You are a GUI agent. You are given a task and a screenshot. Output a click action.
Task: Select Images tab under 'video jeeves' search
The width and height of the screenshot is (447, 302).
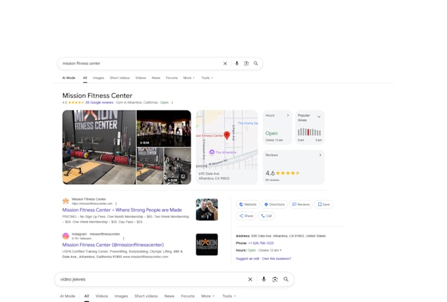tap(121, 296)
